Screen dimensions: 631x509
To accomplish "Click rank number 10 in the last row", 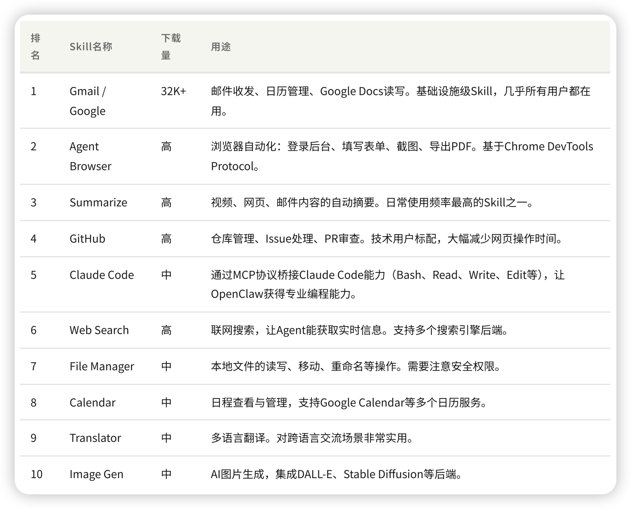I will [x=37, y=474].
